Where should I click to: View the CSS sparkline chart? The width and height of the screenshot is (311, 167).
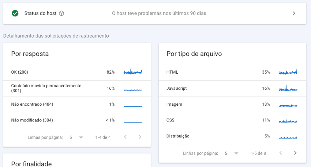[x=288, y=121]
